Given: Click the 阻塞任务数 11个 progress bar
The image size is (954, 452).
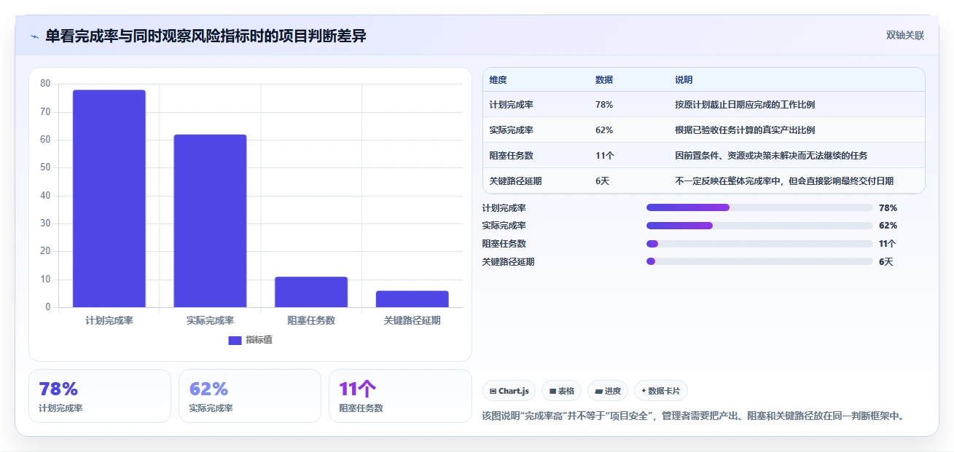Looking at the screenshot, I should (759, 244).
